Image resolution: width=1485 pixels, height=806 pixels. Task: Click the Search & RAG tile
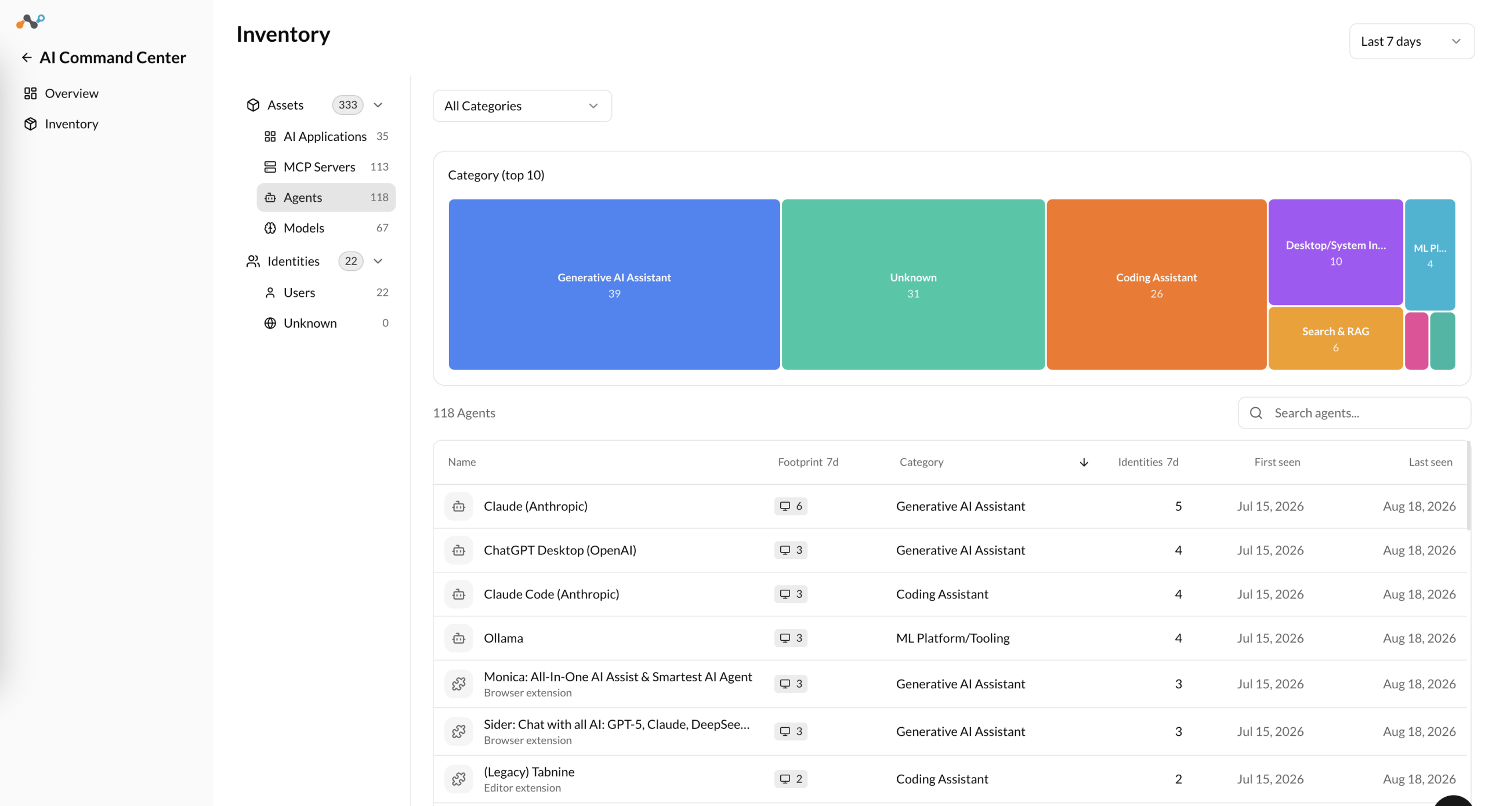point(1335,339)
